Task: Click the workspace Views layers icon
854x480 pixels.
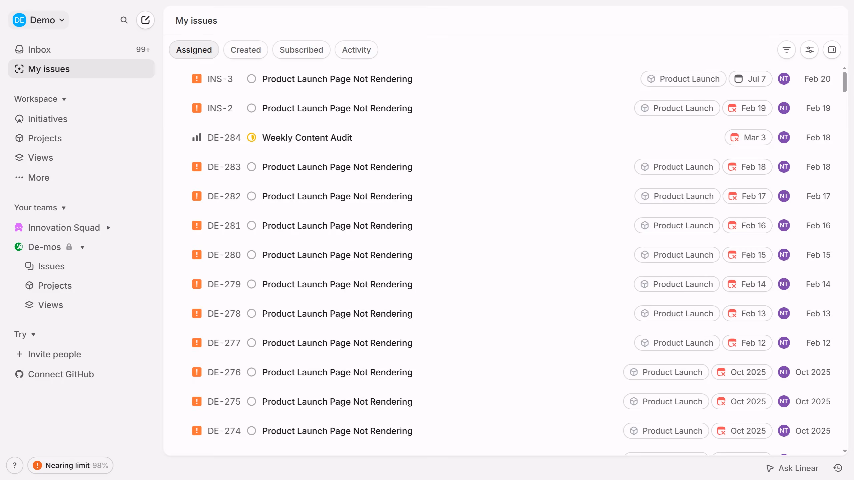Action: point(19,158)
